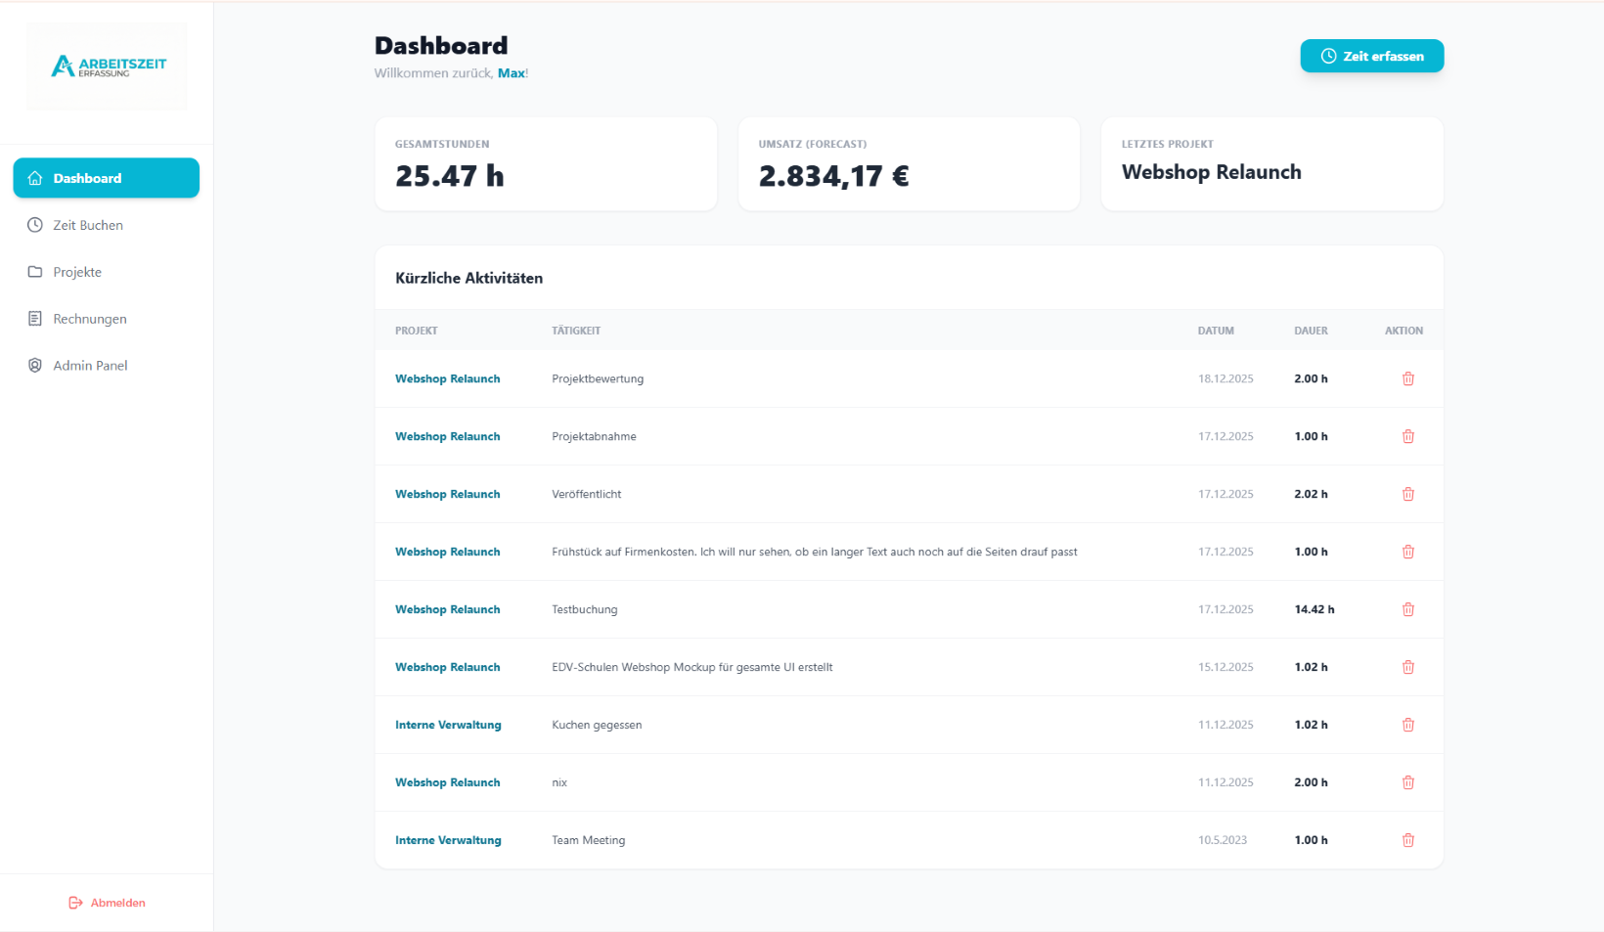
Task: Click the Letztes Projekt card
Action: coord(1271,164)
